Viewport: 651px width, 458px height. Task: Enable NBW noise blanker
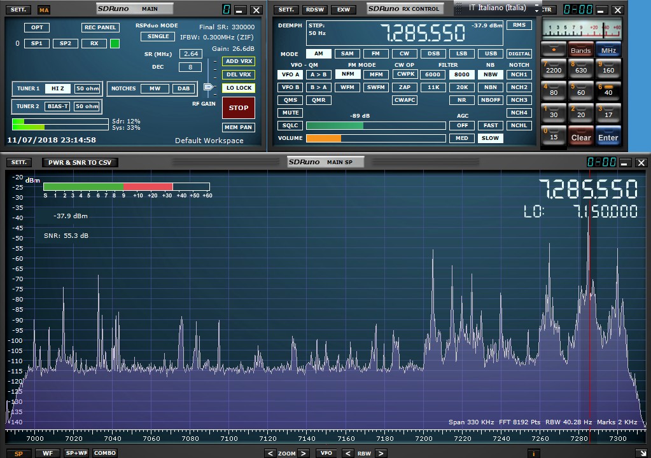pos(491,74)
